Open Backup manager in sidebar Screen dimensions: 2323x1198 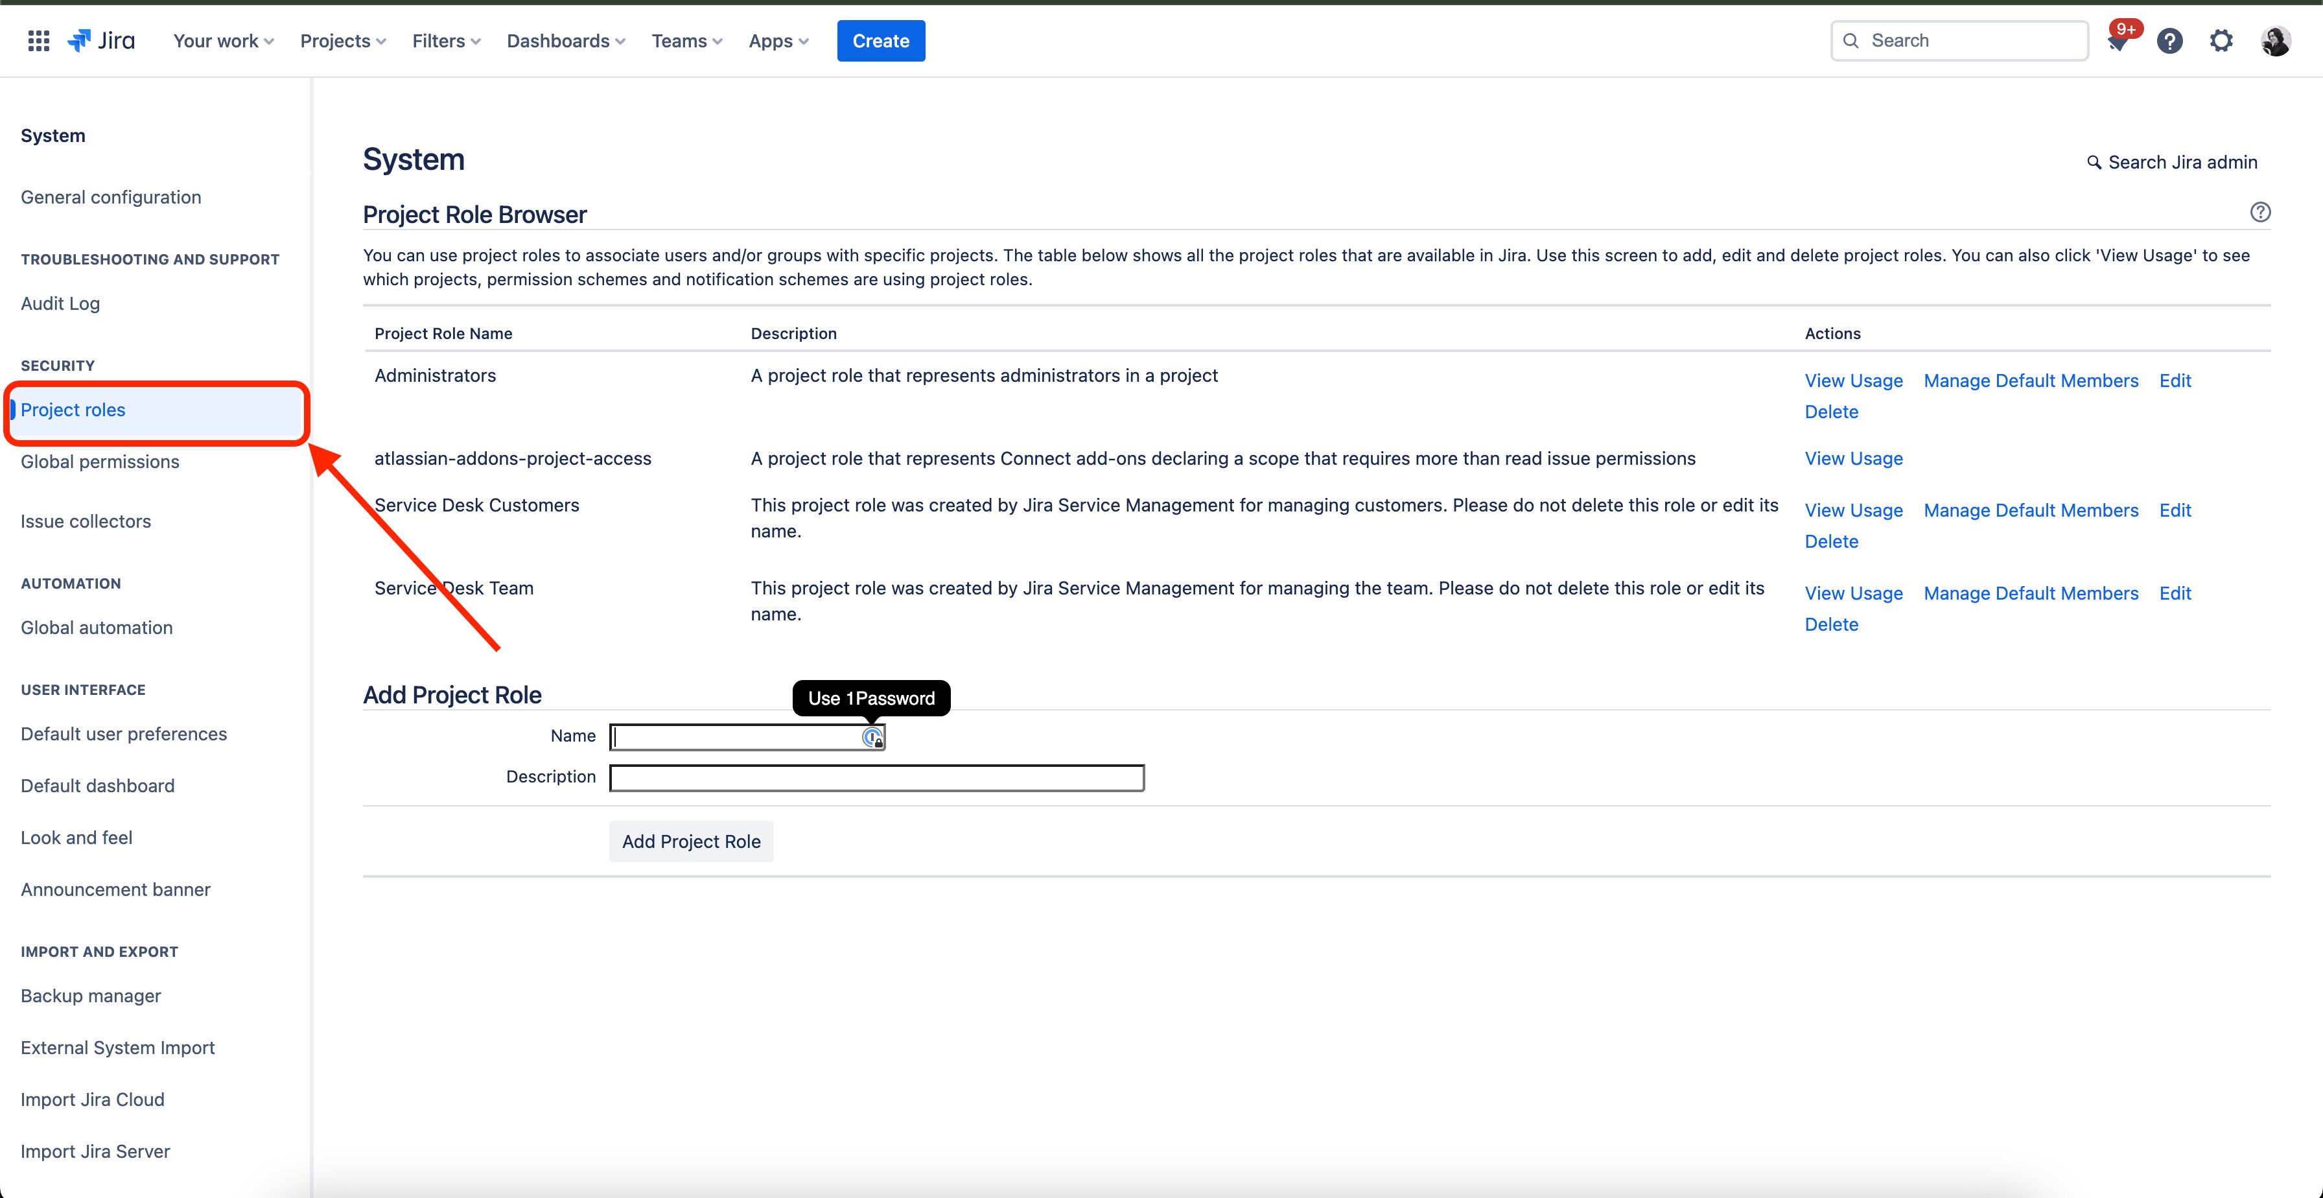91,996
